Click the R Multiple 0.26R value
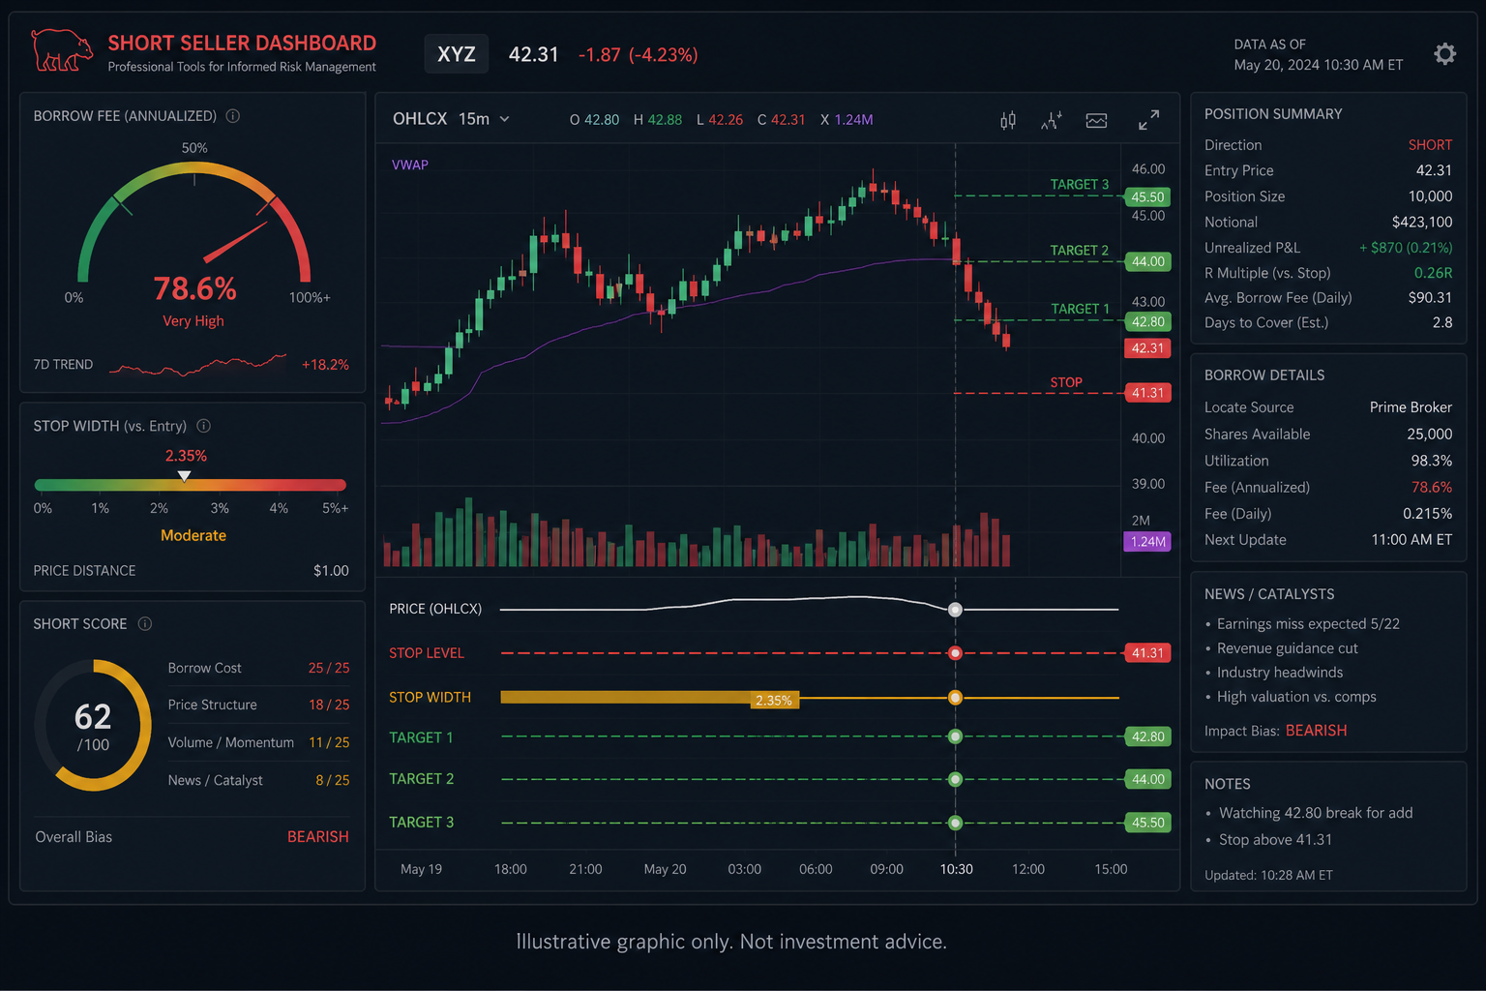 click(1433, 273)
